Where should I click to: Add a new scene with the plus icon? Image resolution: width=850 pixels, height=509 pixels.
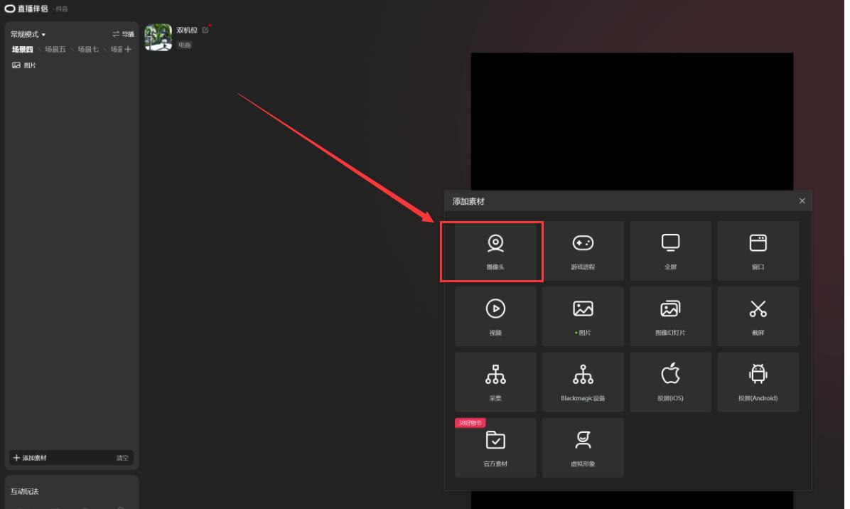(x=128, y=49)
